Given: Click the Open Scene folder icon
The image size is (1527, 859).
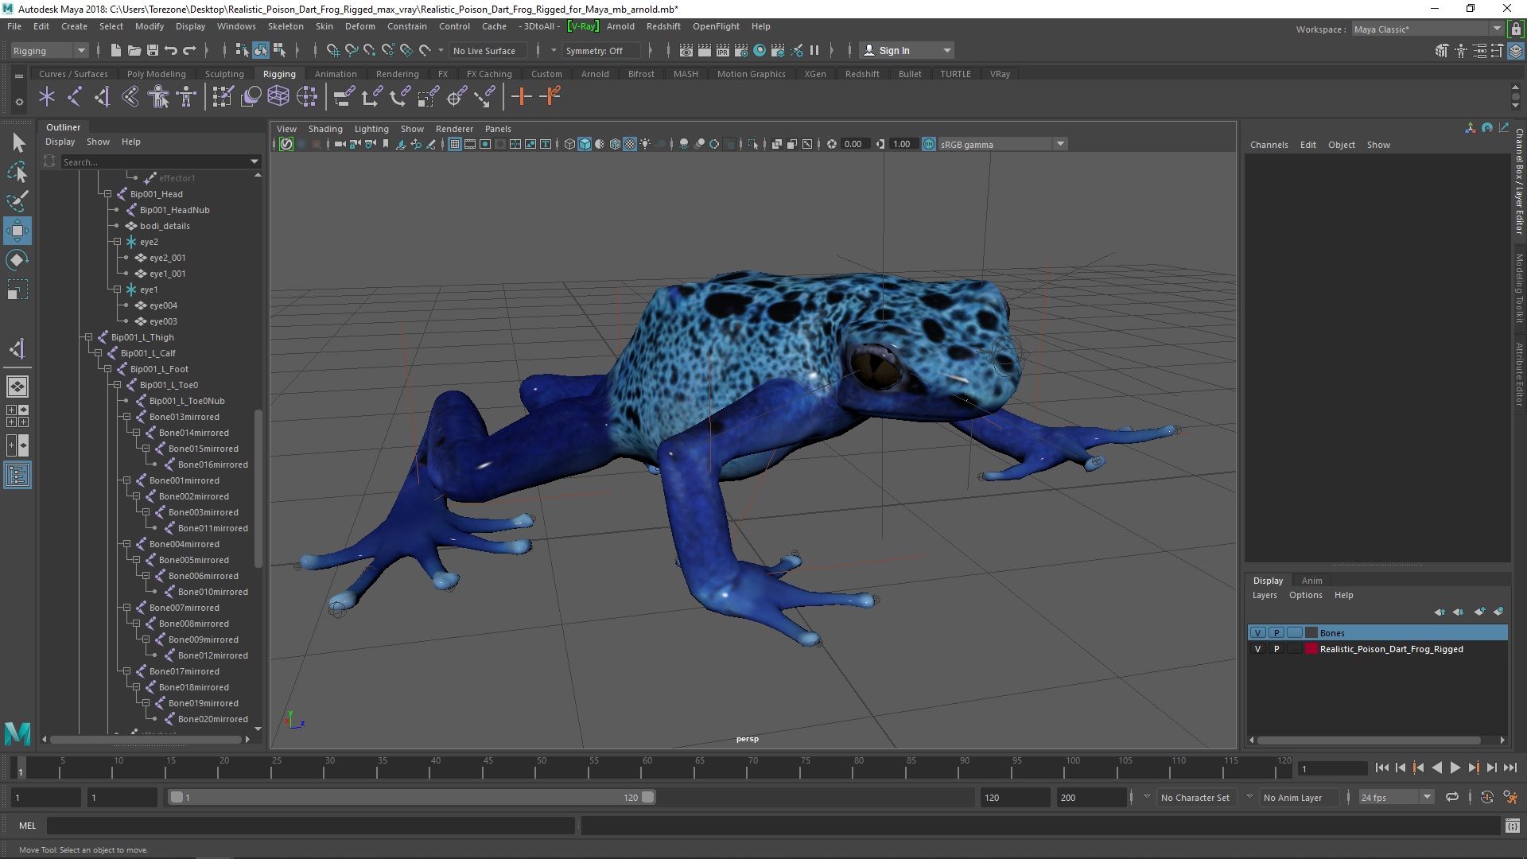Looking at the screenshot, I should [x=134, y=50].
